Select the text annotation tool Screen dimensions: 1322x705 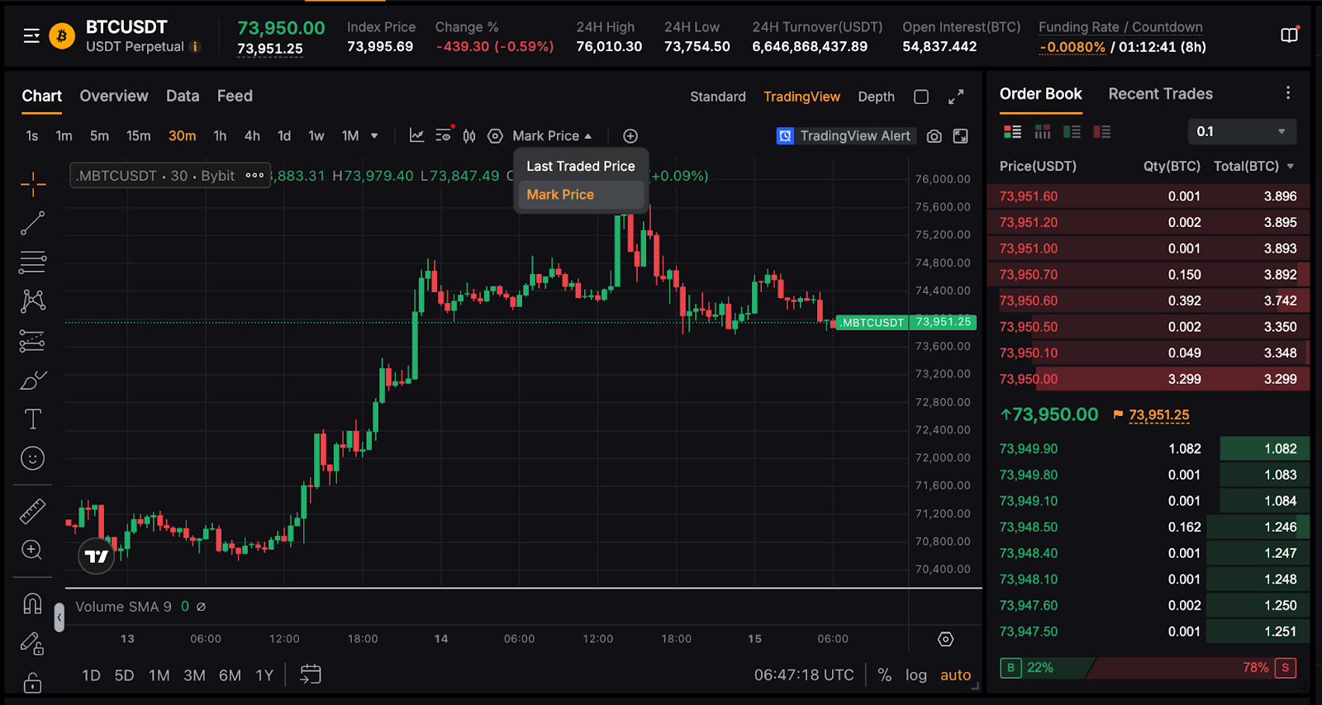pyautogui.click(x=33, y=419)
